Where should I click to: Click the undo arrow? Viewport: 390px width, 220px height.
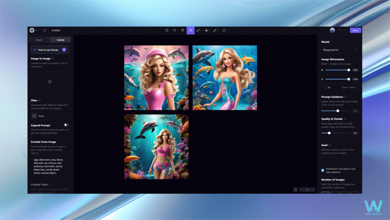340,30
